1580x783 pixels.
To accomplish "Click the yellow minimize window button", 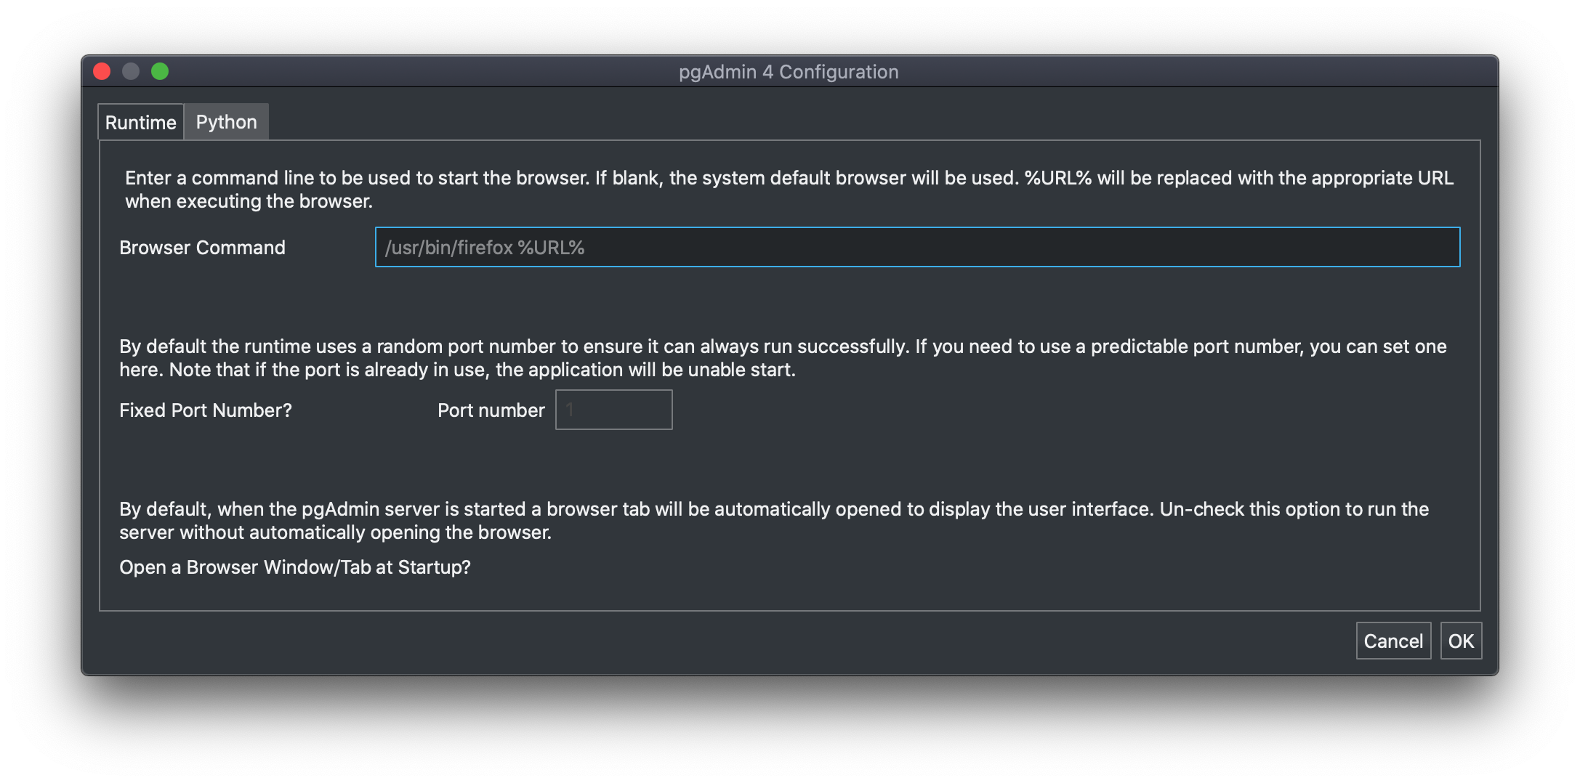I will click(x=132, y=70).
